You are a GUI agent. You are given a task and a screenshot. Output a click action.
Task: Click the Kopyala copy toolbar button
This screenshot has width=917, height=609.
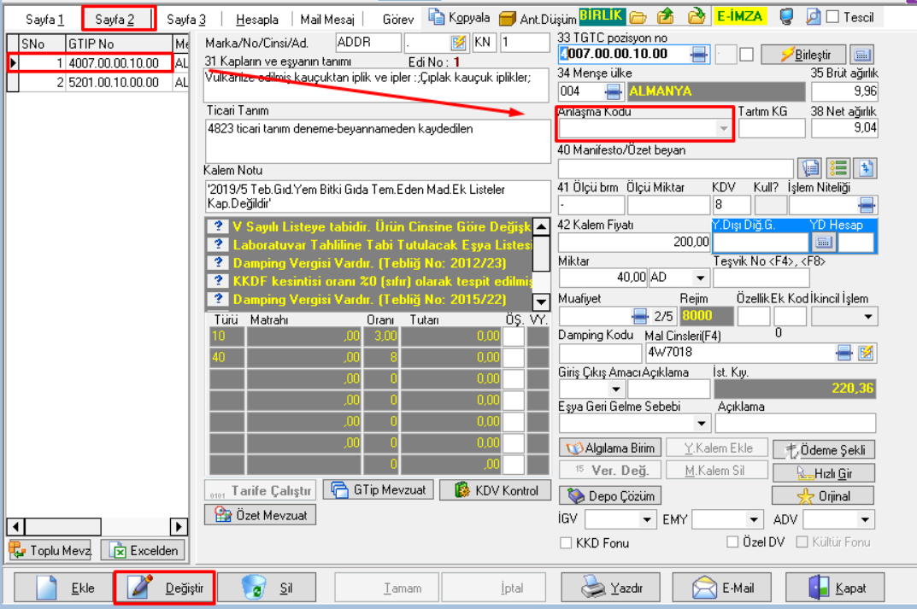tap(459, 17)
